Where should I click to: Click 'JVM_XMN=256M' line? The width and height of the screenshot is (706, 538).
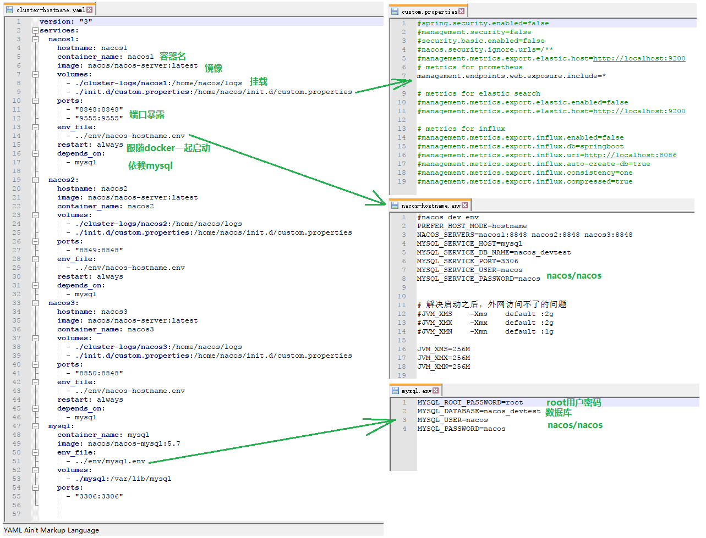444,367
